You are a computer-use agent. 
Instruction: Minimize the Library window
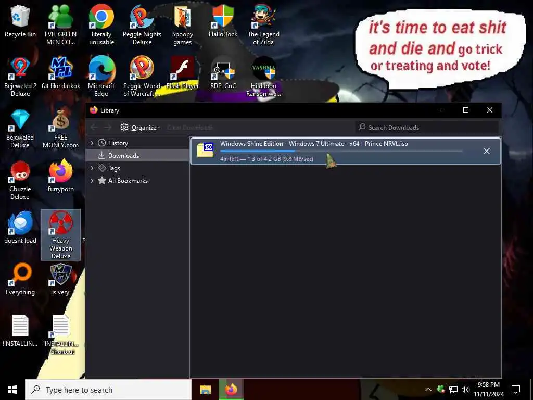(442, 110)
